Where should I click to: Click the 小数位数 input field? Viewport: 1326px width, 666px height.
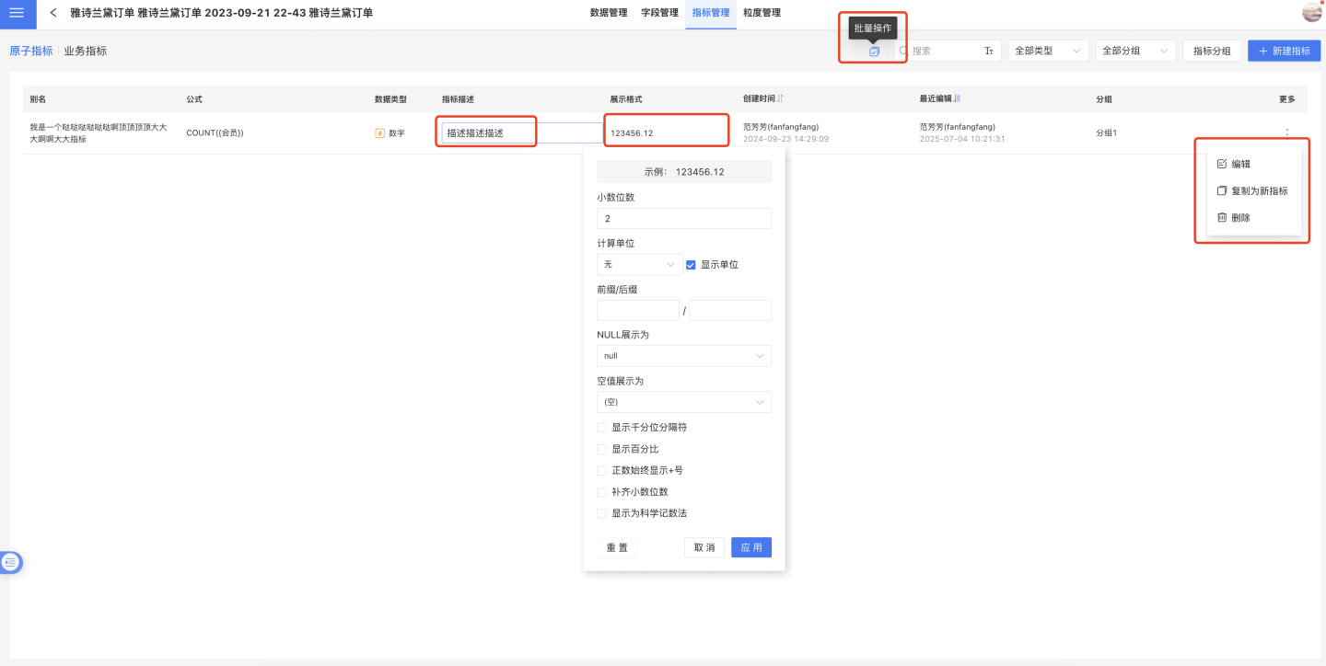coord(683,219)
